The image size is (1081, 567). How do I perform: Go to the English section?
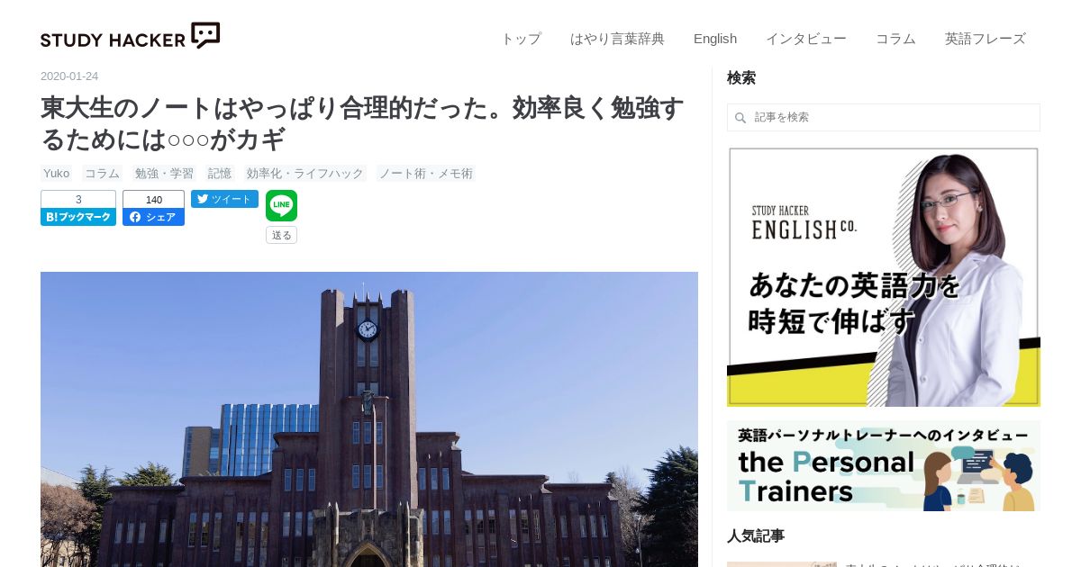click(715, 39)
